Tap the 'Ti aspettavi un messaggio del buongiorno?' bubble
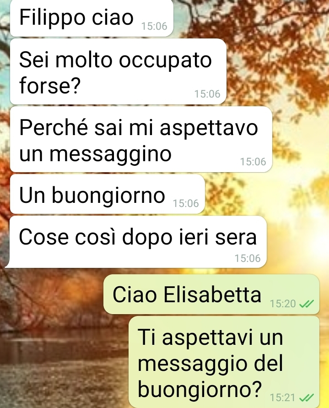This screenshot has width=329, height=408. point(224,362)
